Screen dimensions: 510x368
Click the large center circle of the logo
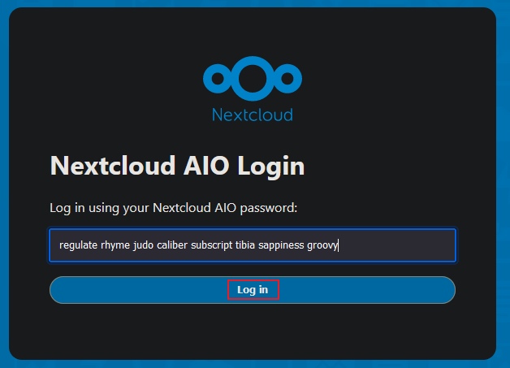253,79
